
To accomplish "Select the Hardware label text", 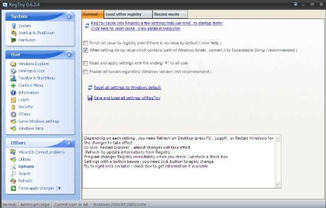I will 27,40.
